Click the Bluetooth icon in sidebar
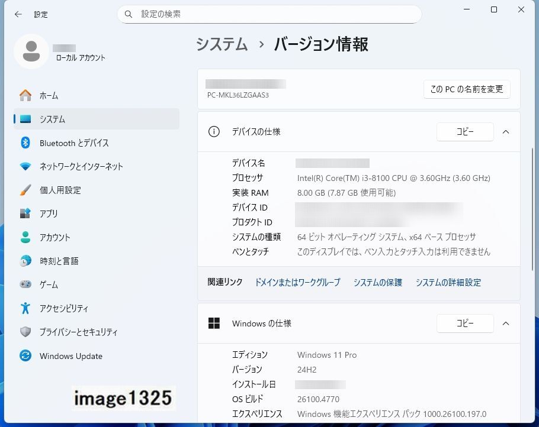The image size is (539, 427). (25, 143)
